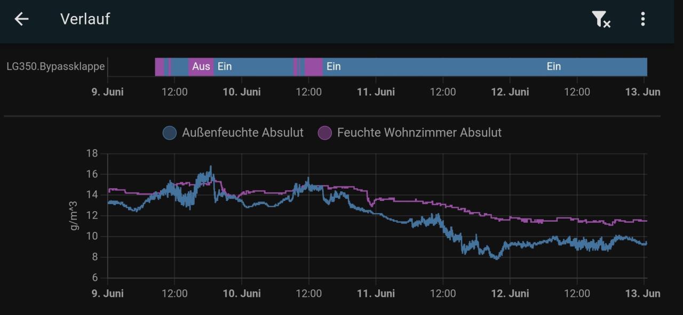Select the first 'Ein' segment on 9. Juni
Screen dimensions: 683x315
[x=225, y=67]
